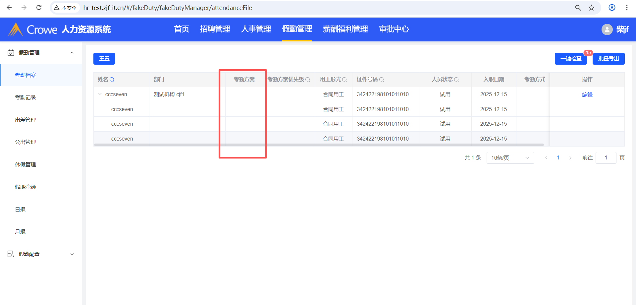Click the browser back arrow
The height and width of the screenshot is (305, 636).
click(x=9, y=8)
